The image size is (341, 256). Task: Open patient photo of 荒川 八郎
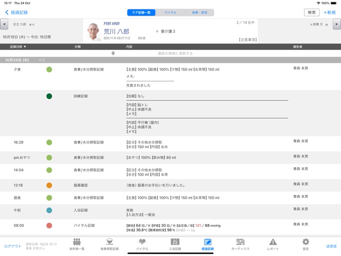[94, 32]
